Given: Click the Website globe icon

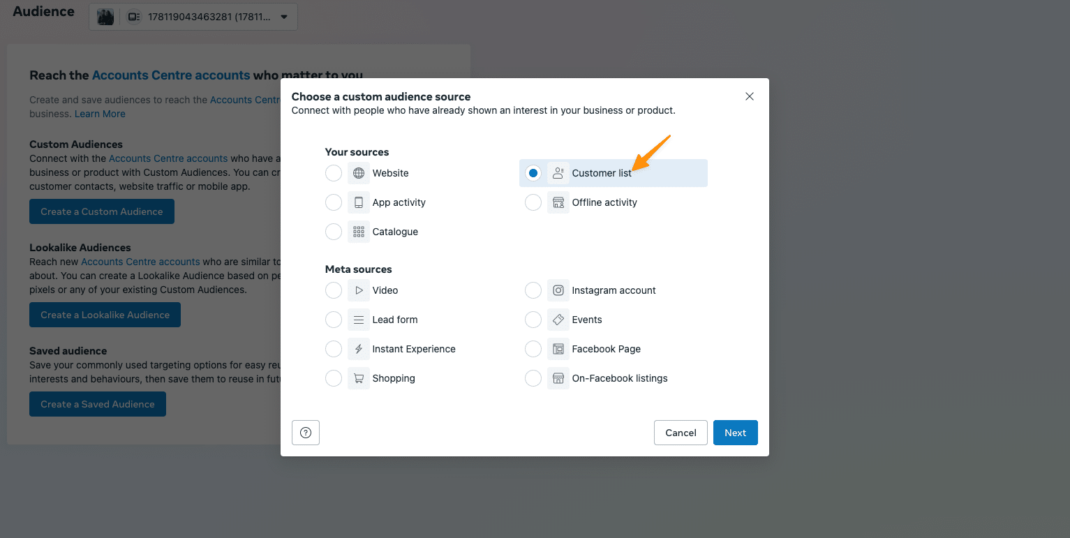Looking at the screenshot, I should click(359, 173).
